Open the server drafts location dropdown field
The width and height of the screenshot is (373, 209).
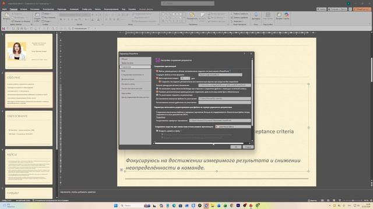(x=220, y=121)
